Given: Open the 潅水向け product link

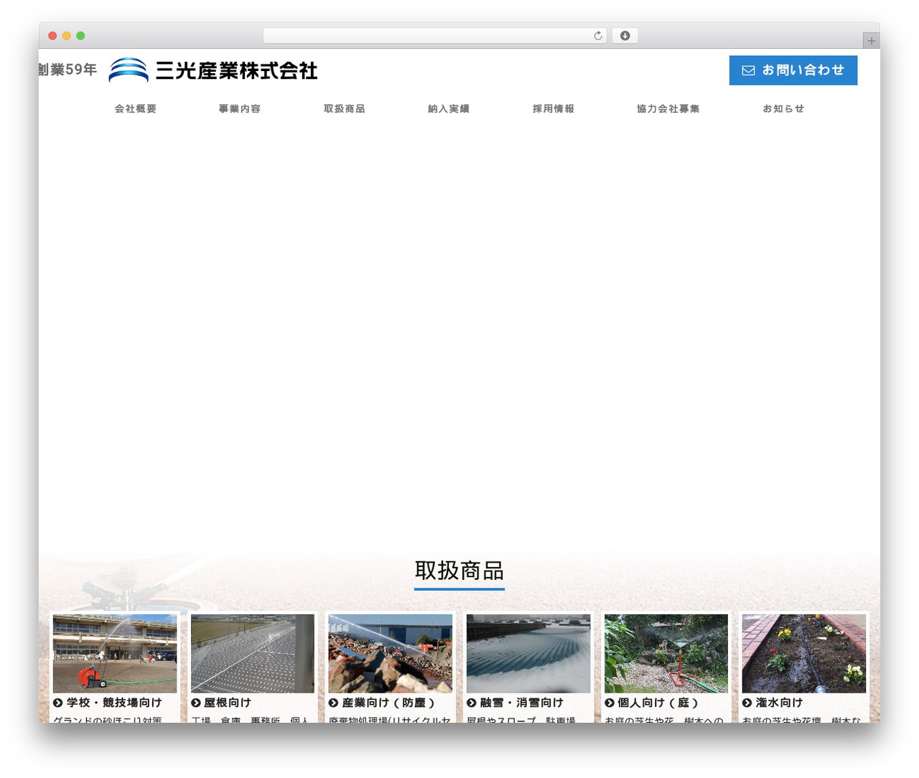Looking at the screenshot, I should point(779,703).
